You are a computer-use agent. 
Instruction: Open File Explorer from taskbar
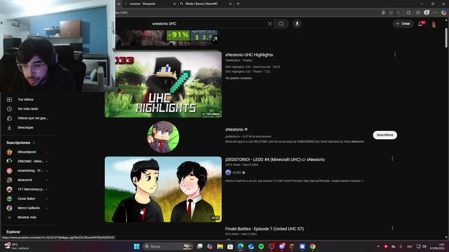pyautogui.click(x=220, y=246)
